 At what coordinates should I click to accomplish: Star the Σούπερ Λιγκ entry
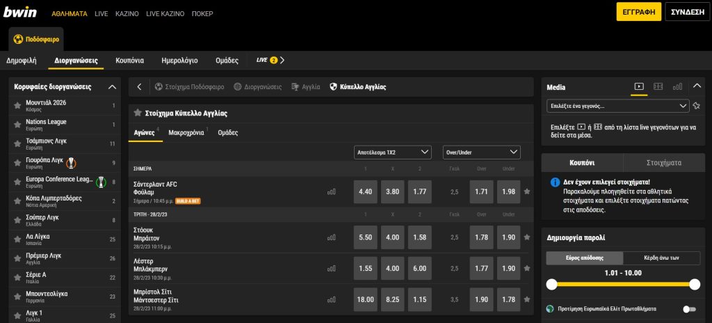point(17,220)
